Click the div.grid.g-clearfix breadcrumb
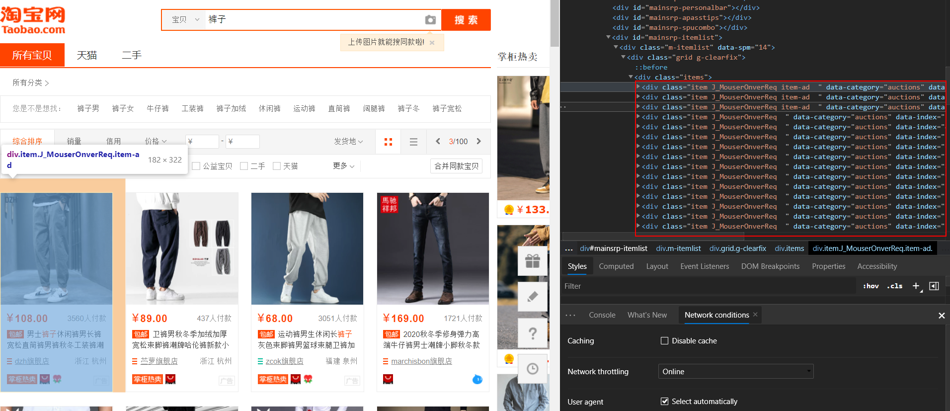 tap(738, 248)
